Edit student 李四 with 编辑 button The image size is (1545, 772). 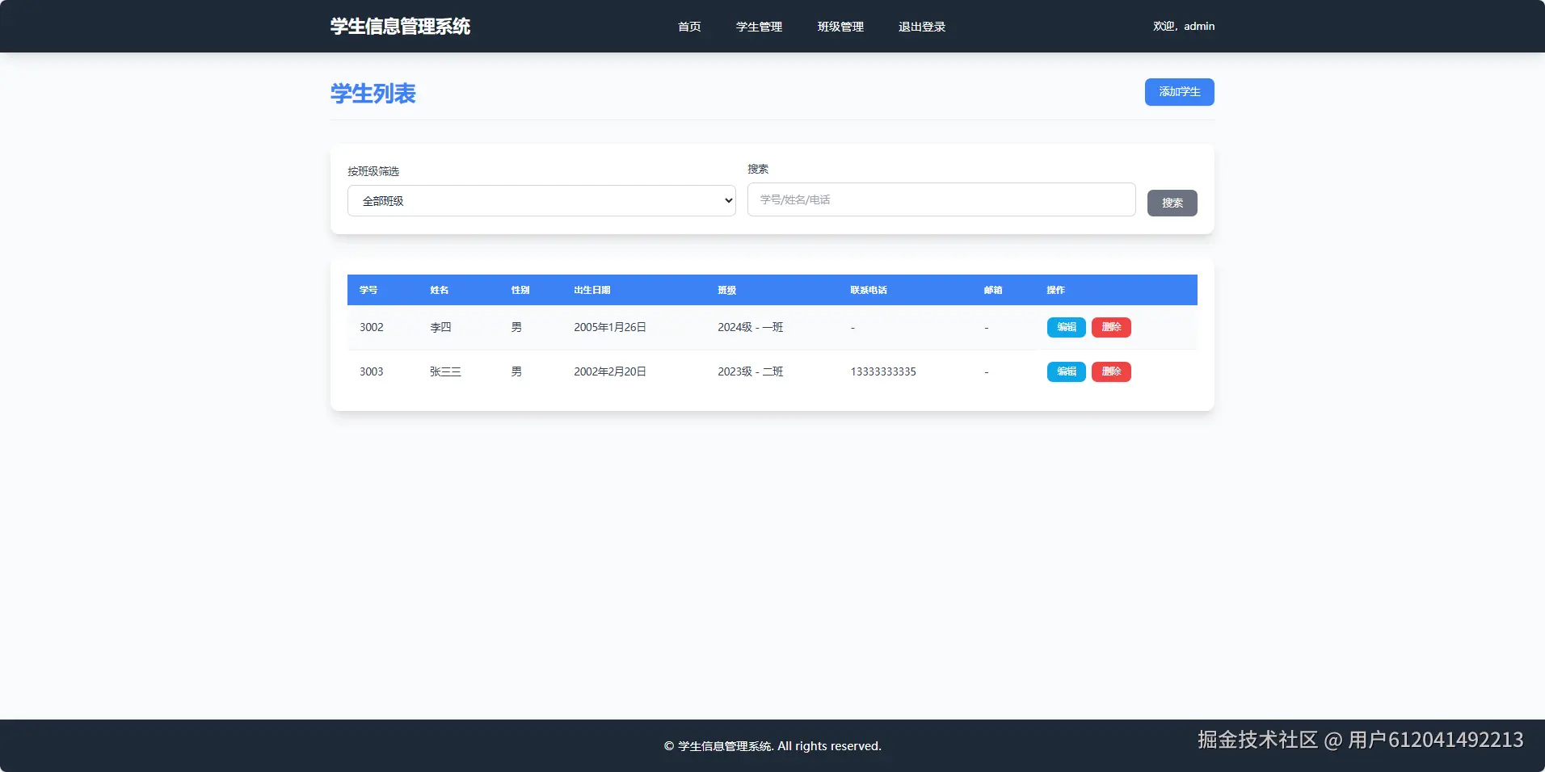tap(1065, 327)
